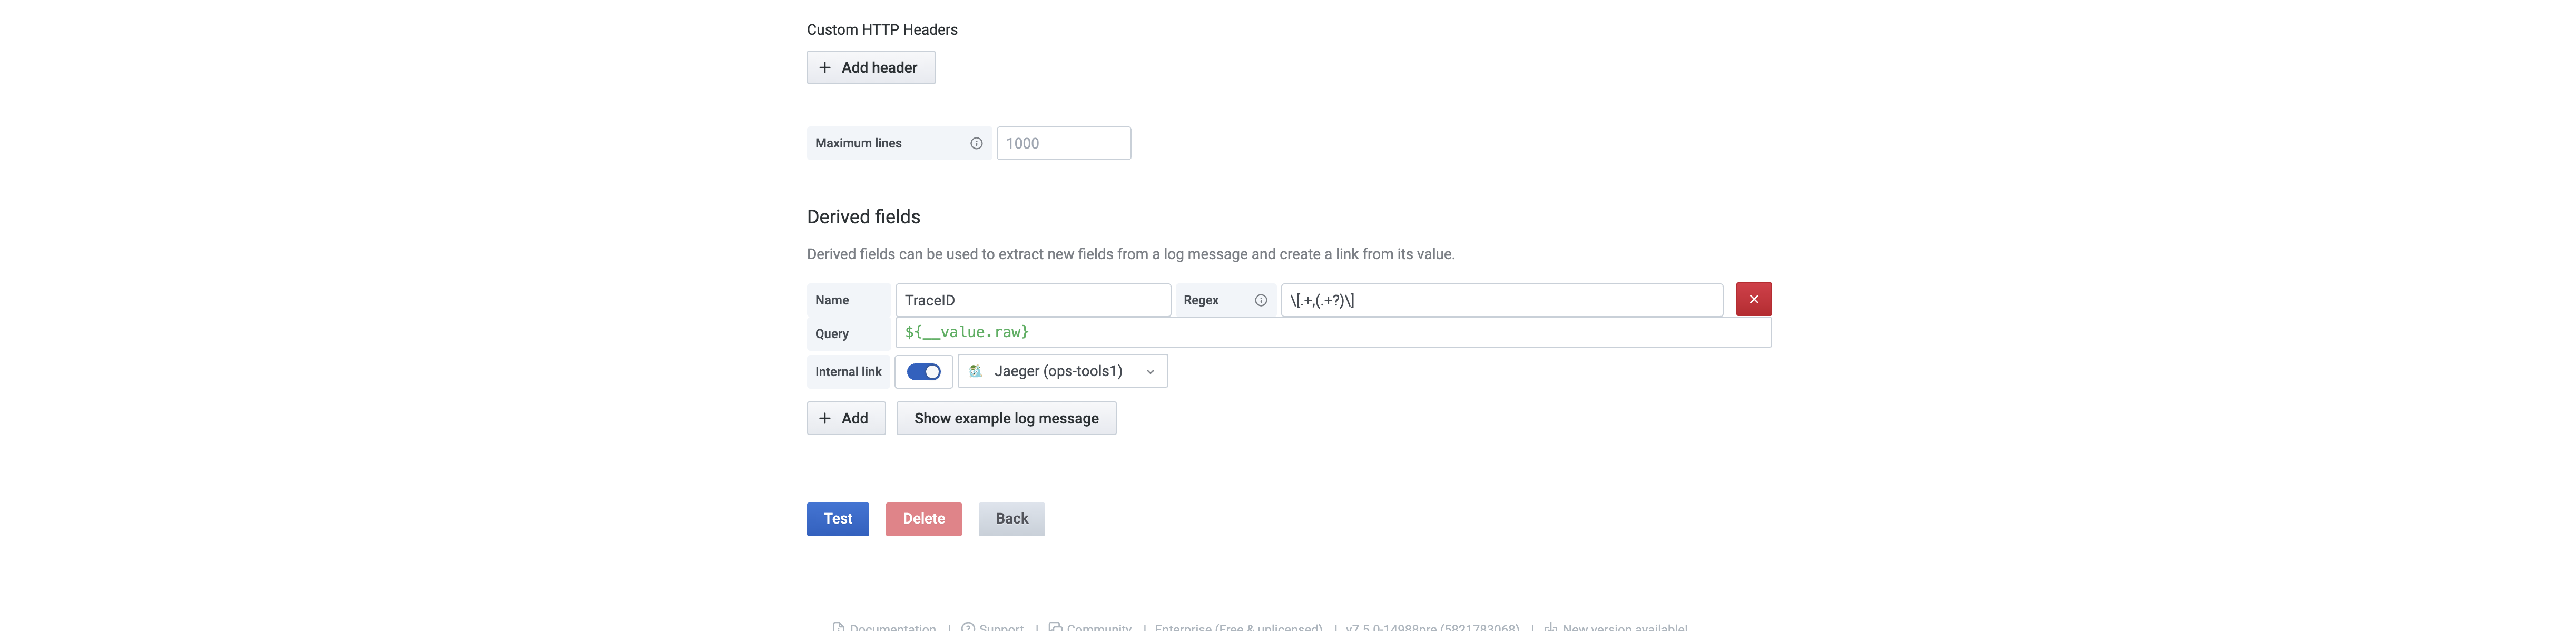Click the New version available link
This screenshot has height=631, width=2576.
coord(1623,627)
